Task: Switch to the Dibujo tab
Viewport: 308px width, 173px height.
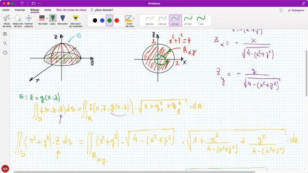Action: tap(35, 10)
